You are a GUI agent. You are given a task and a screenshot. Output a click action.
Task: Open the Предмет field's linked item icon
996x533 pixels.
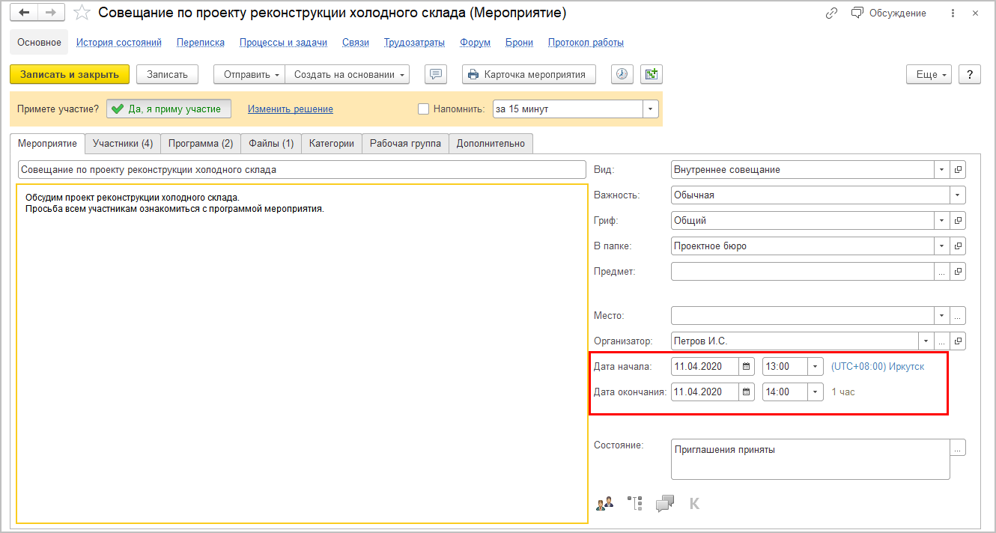coord(958,272)
